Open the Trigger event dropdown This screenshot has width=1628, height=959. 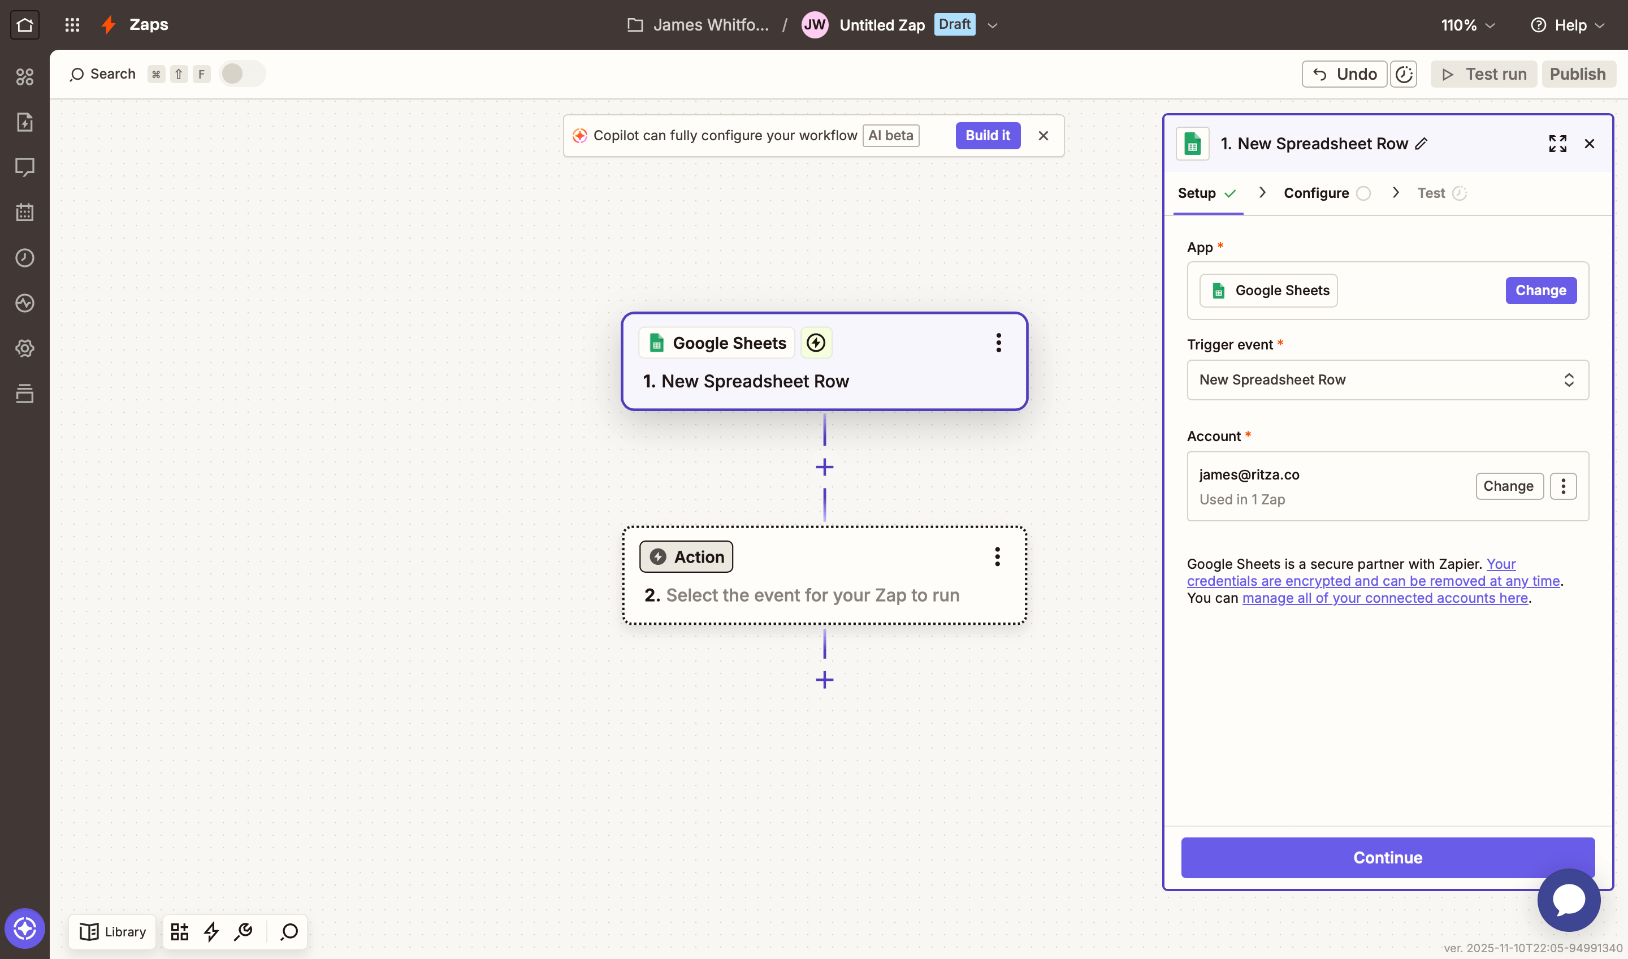[x=1387, y=380]
